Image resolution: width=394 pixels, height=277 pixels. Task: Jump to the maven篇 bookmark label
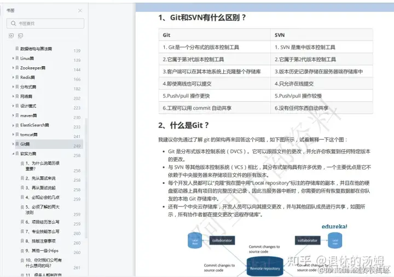point(28,116)
